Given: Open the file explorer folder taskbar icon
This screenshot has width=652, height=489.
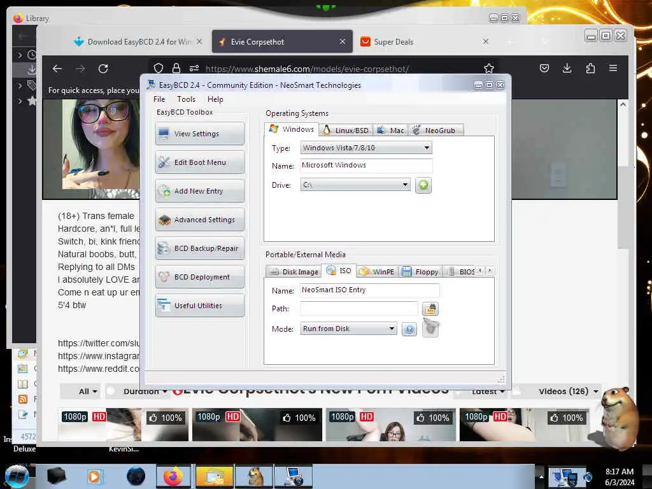Looking at the screenshot, I should (214, 476).
